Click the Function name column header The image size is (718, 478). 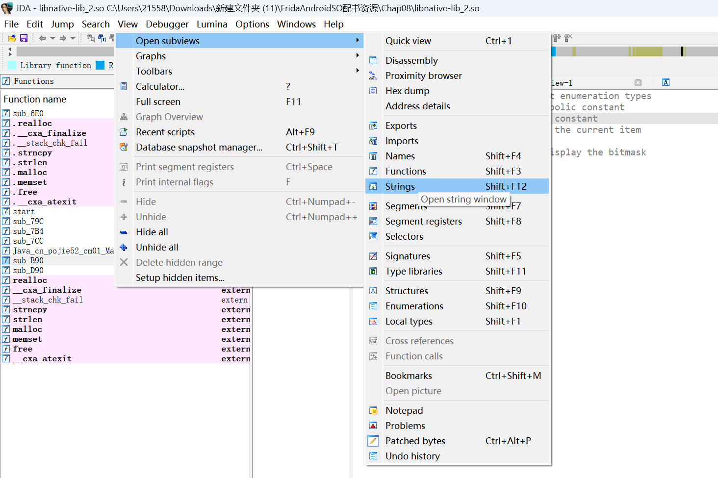coord(35,99)
